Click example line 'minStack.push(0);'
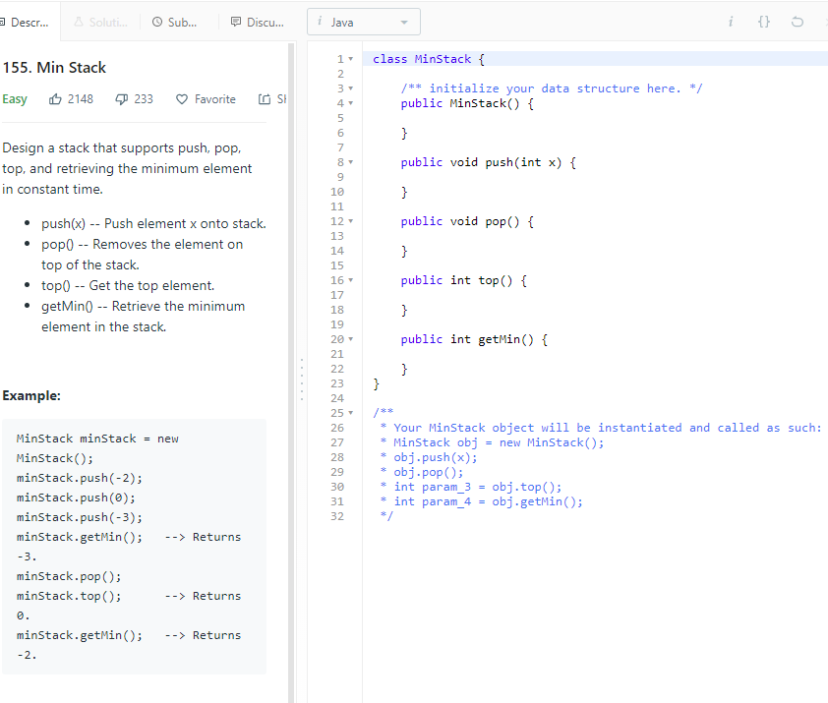The width and height of the screenshot is (828, 703). click(76, 498)
